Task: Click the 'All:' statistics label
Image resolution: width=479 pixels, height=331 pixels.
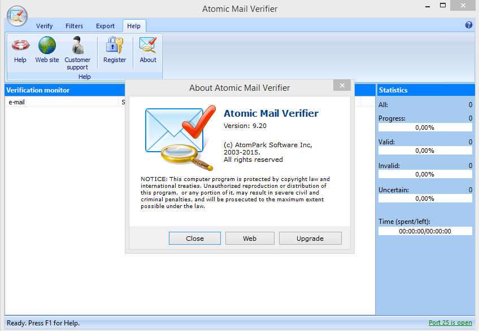Action: click(383, 105)
